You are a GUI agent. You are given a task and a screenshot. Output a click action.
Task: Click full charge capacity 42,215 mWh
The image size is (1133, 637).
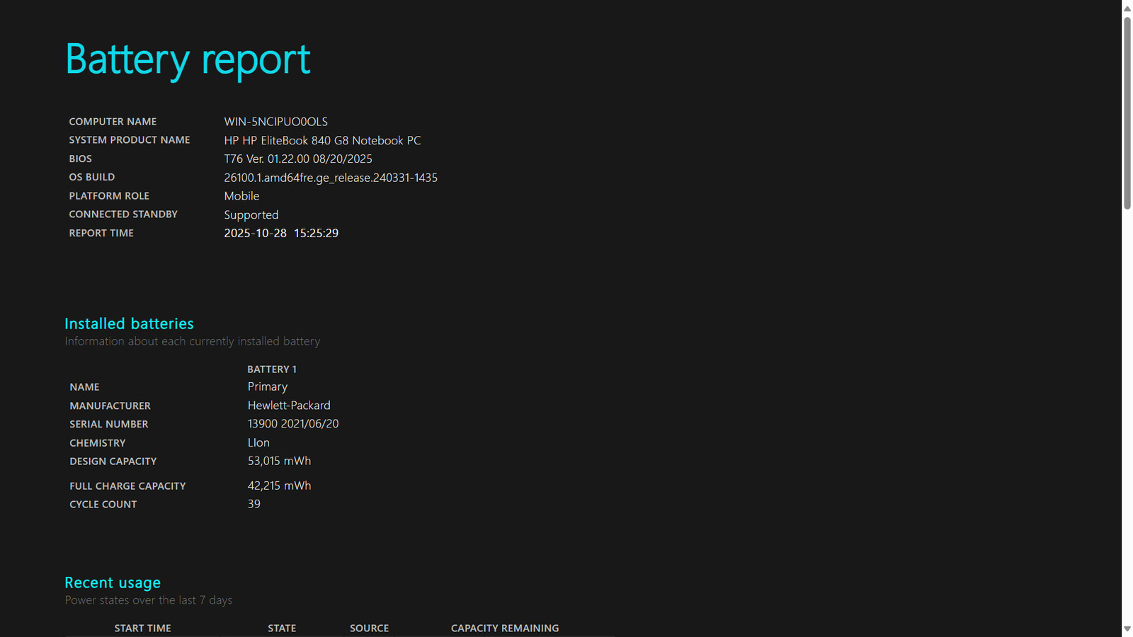click(x=279, y=486)
